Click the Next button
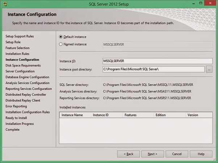Image resolution: width=218 pixels, height=163 pixels. [153, 154]
